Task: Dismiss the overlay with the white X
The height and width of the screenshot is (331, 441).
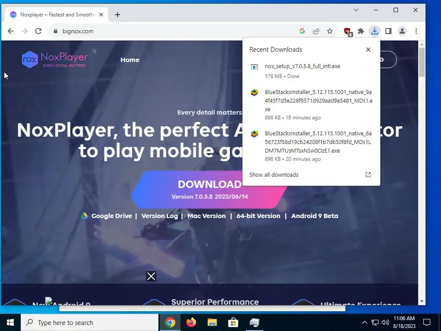Action: coord(151,276)
